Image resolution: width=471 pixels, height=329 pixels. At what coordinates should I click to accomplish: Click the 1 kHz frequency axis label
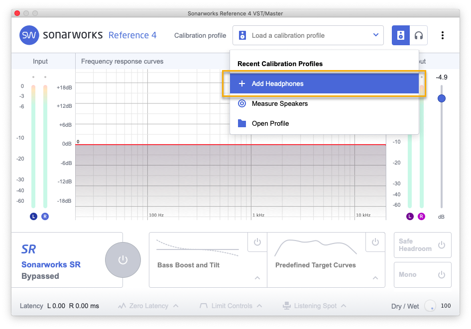click(258, 215)
